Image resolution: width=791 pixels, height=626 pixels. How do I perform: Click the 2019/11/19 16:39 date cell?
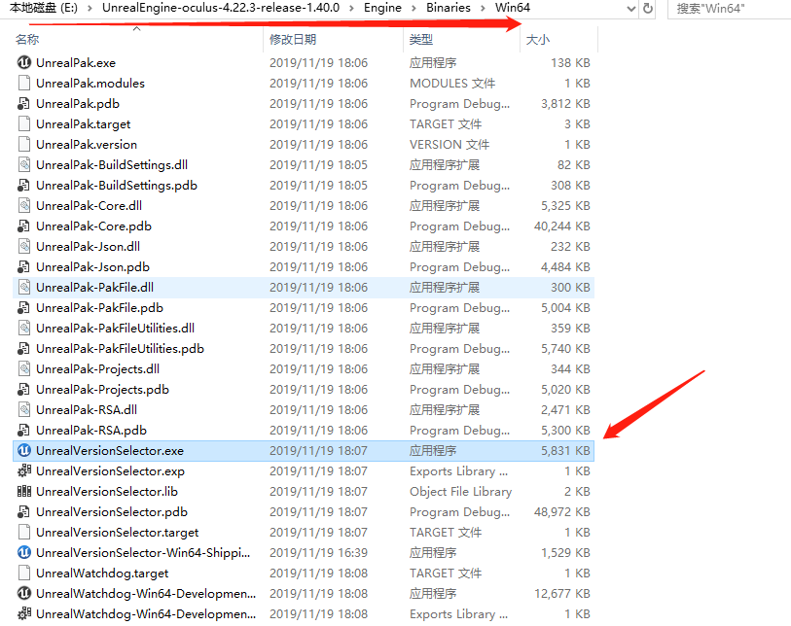pos(318,553)
